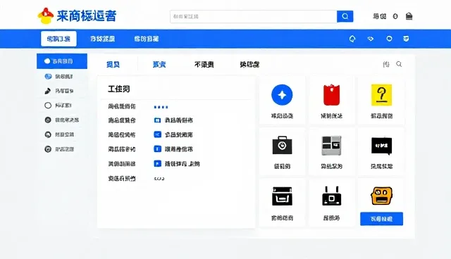
Task: Open the second tab in the blue navigation bar
Action: pos(102,39)
